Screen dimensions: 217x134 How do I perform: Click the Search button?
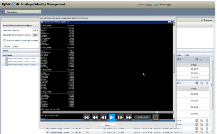click(x=7, y=47)
